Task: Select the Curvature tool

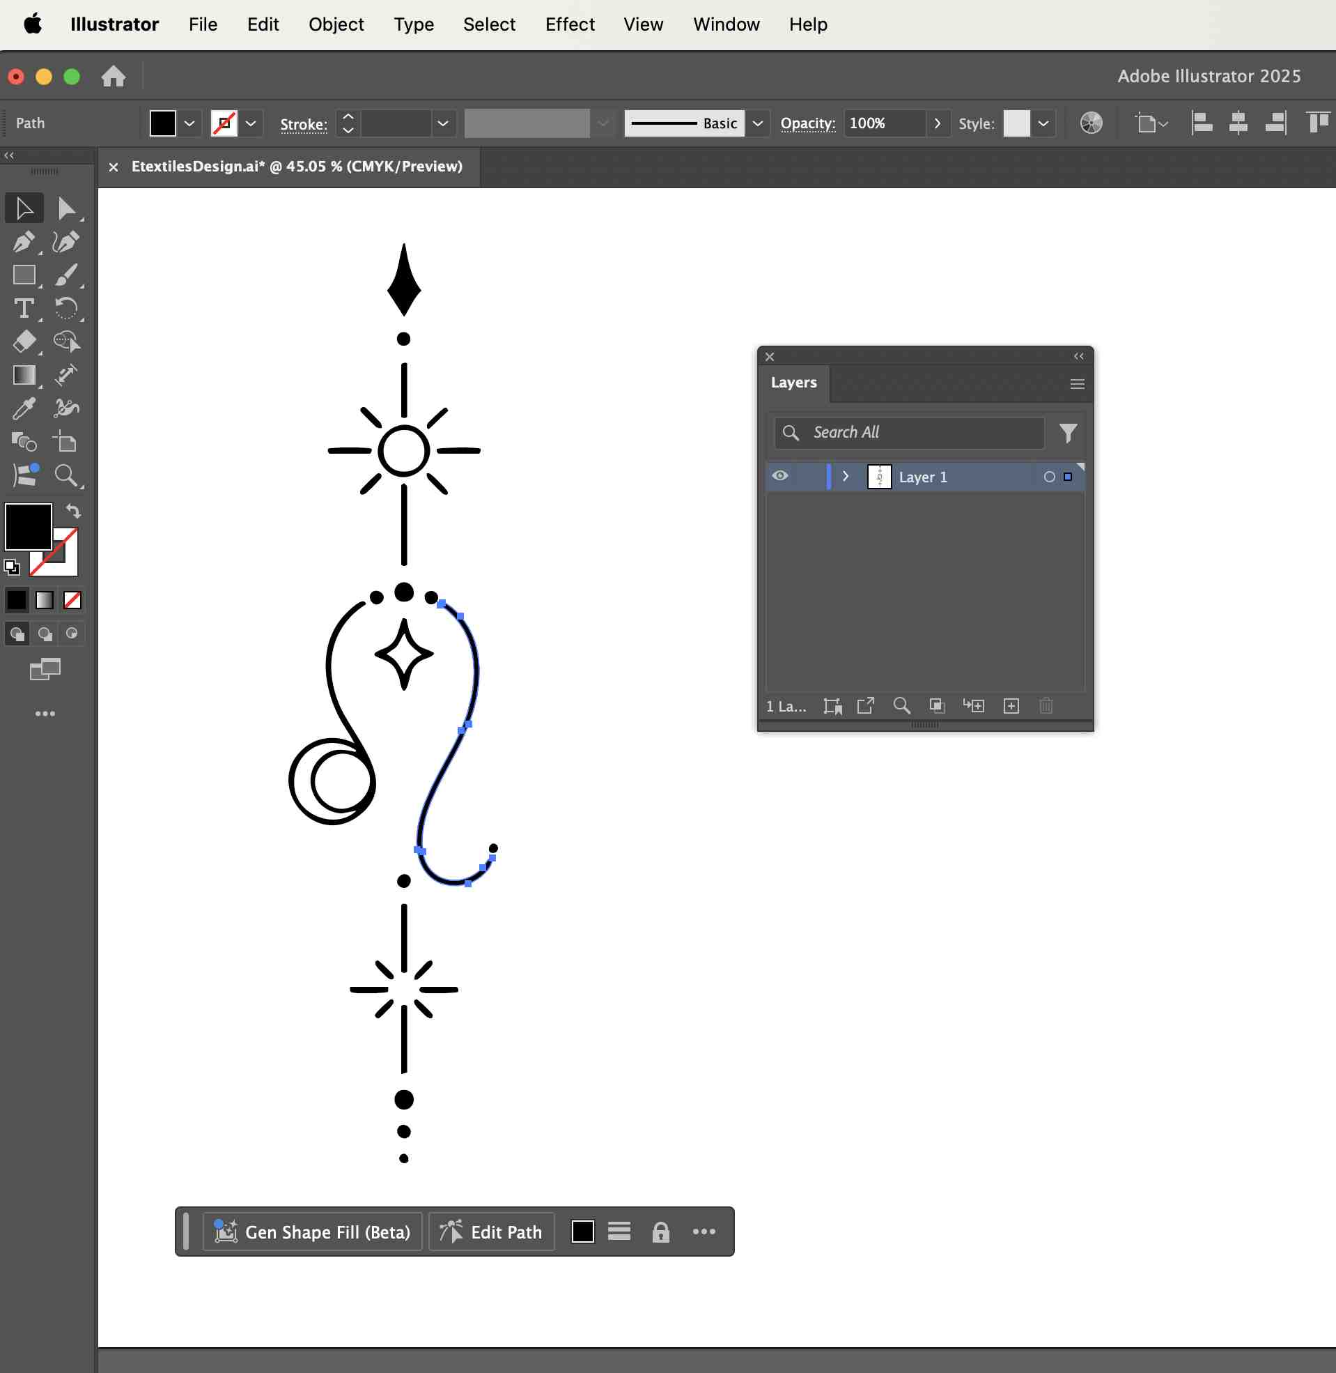Action: point(66,241)
